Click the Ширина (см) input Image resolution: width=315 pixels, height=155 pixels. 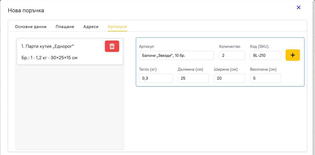[x=230, y=78]
